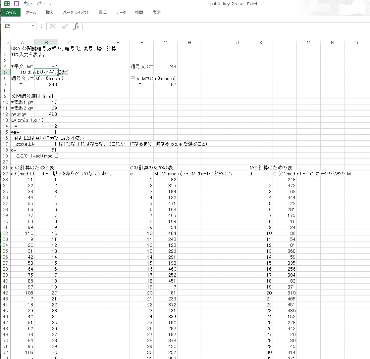
Task: Select cell B15 containing value 11
Action: (x=46, y=132)
